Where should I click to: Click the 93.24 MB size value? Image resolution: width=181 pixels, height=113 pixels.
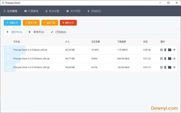point(70,50)
